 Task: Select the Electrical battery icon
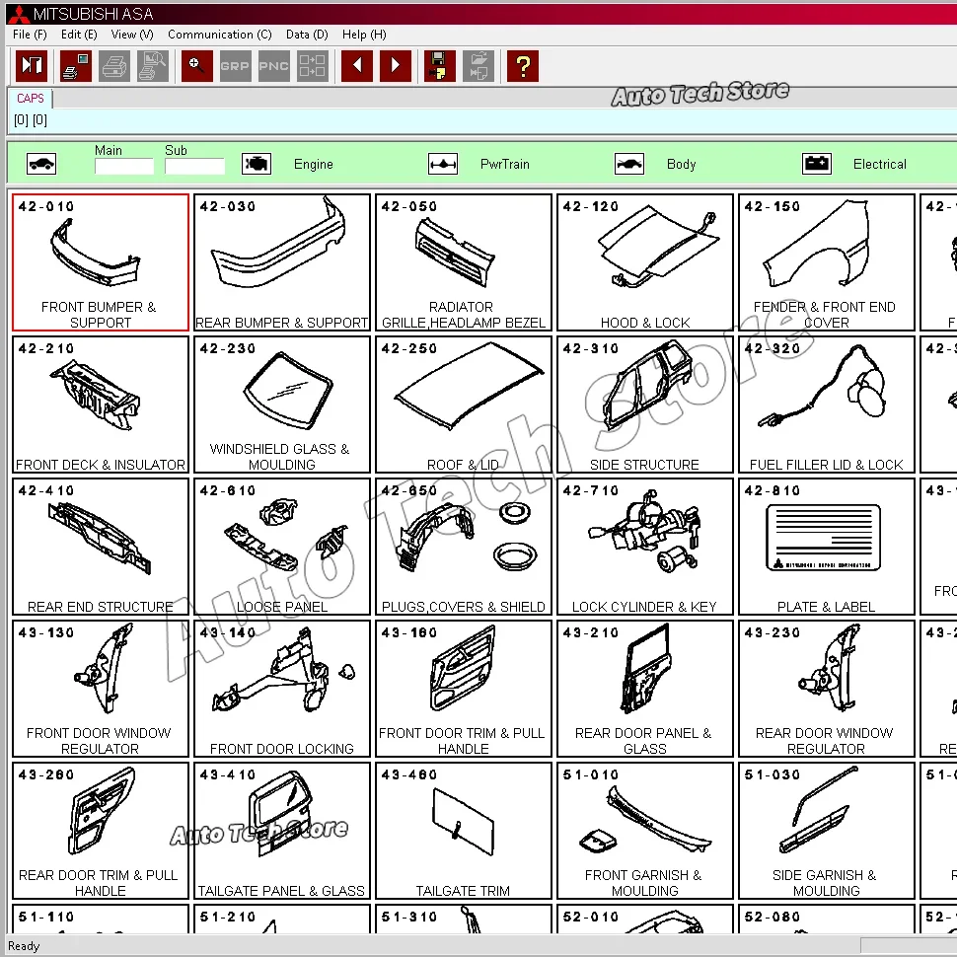817,164
